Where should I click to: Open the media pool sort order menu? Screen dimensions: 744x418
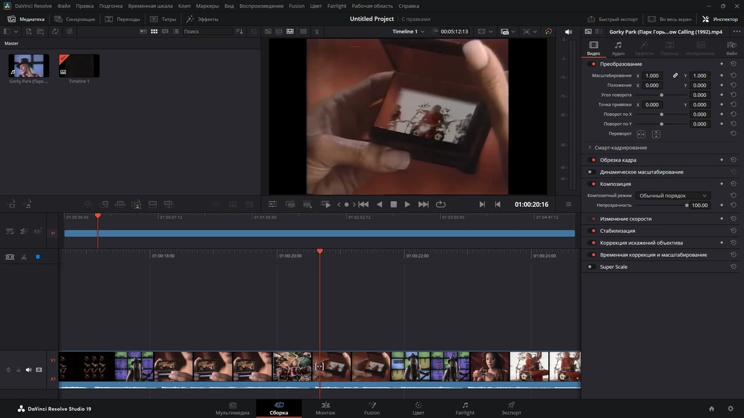[239, 31]
